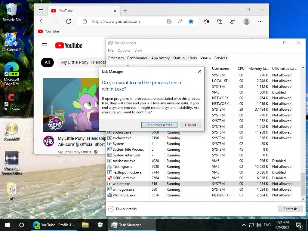Switch to the Services tab
Screen dimensions: 308x231
point(220,58)
